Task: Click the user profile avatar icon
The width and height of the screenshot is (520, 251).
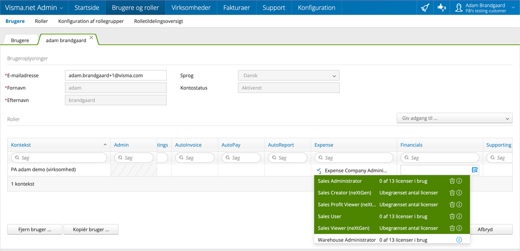Action: point(459,8)
